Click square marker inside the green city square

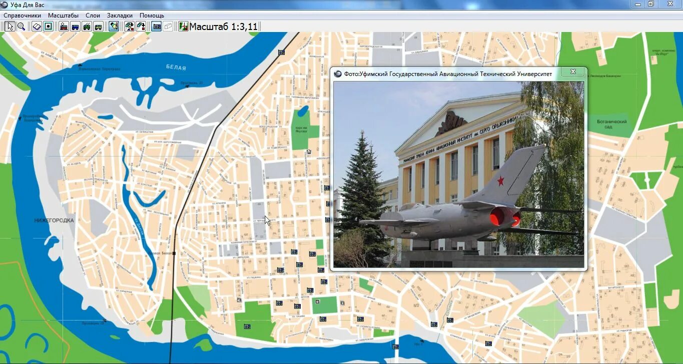click(x=317, y=301)
